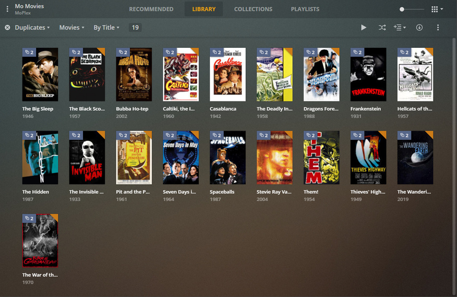Click the duplicate badge on Them! poster
This screenshot has width=457, height=297.
click(x=310, y=135)
